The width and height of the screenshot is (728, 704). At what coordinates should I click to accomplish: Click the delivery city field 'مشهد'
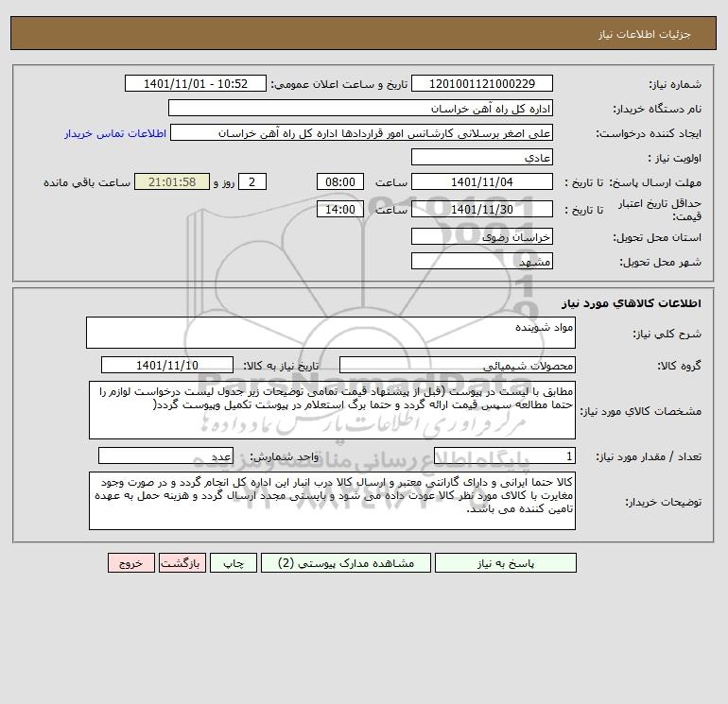(x=482, y=261)
